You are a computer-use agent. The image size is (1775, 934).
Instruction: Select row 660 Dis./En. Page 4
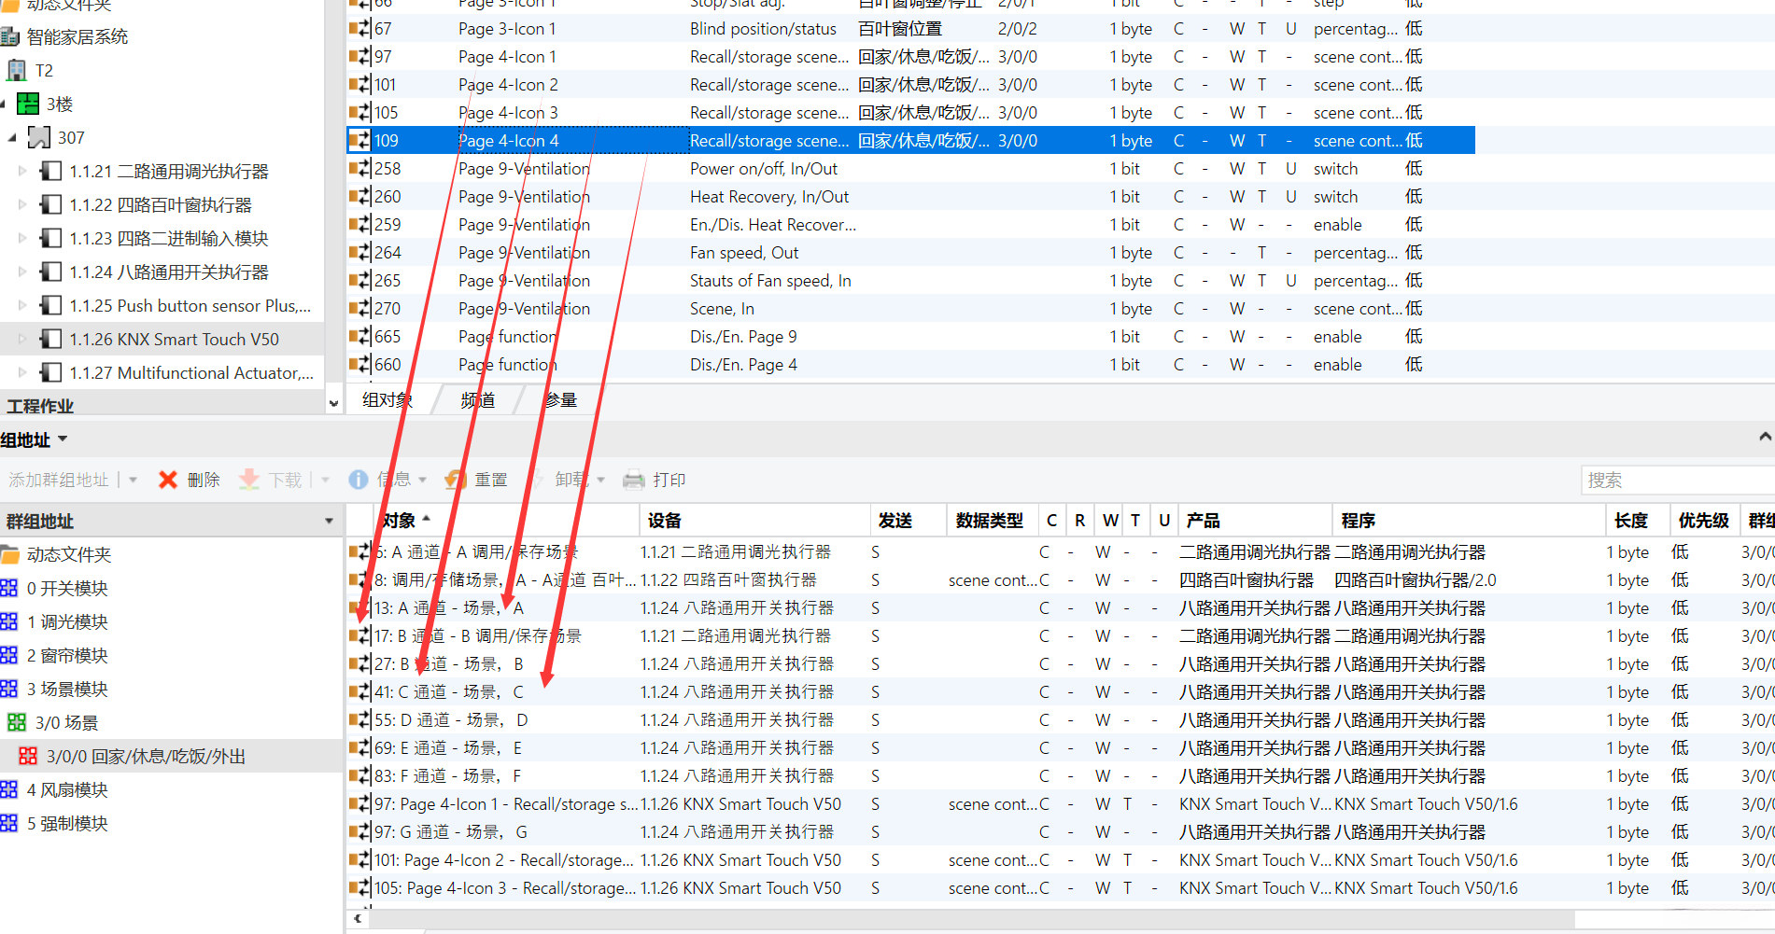(910, 365)
